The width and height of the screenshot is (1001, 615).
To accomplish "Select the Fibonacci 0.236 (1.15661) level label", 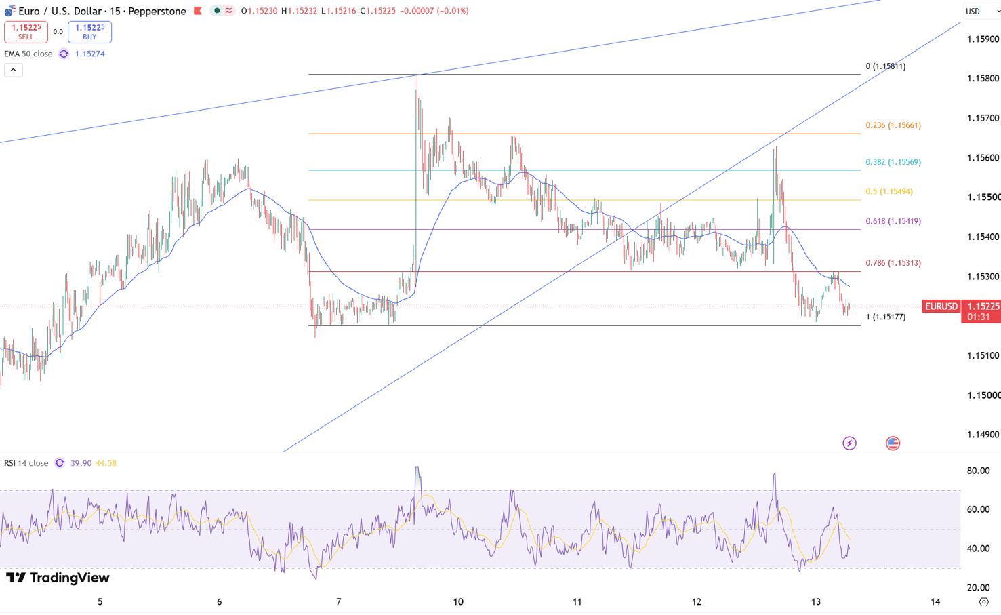I will click(893, 125).
